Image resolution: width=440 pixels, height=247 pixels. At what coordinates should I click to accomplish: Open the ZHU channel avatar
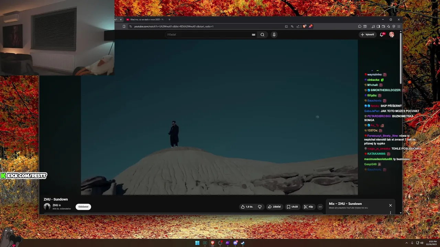click(47, 207)
